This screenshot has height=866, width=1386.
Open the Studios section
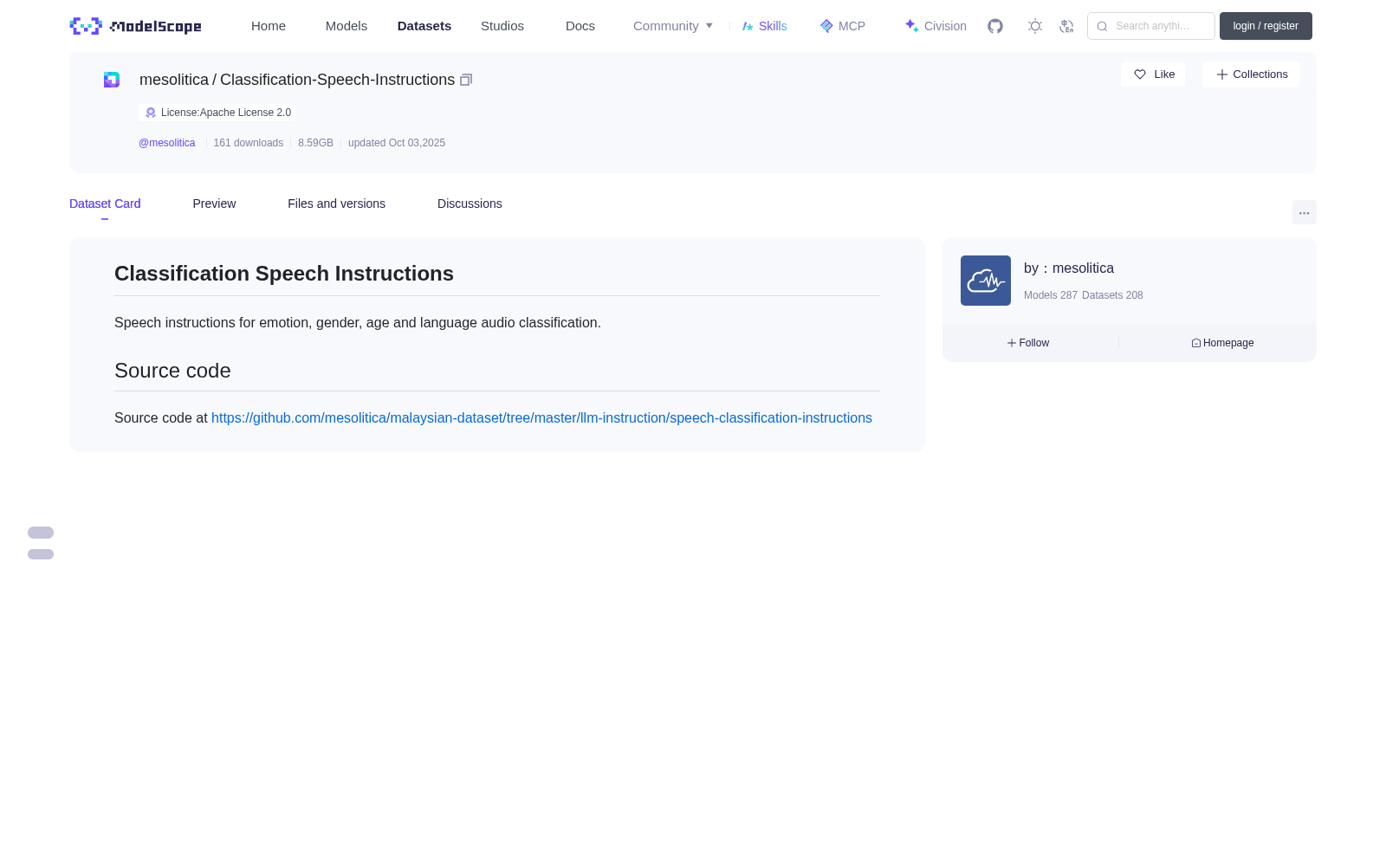pos(502,26)
